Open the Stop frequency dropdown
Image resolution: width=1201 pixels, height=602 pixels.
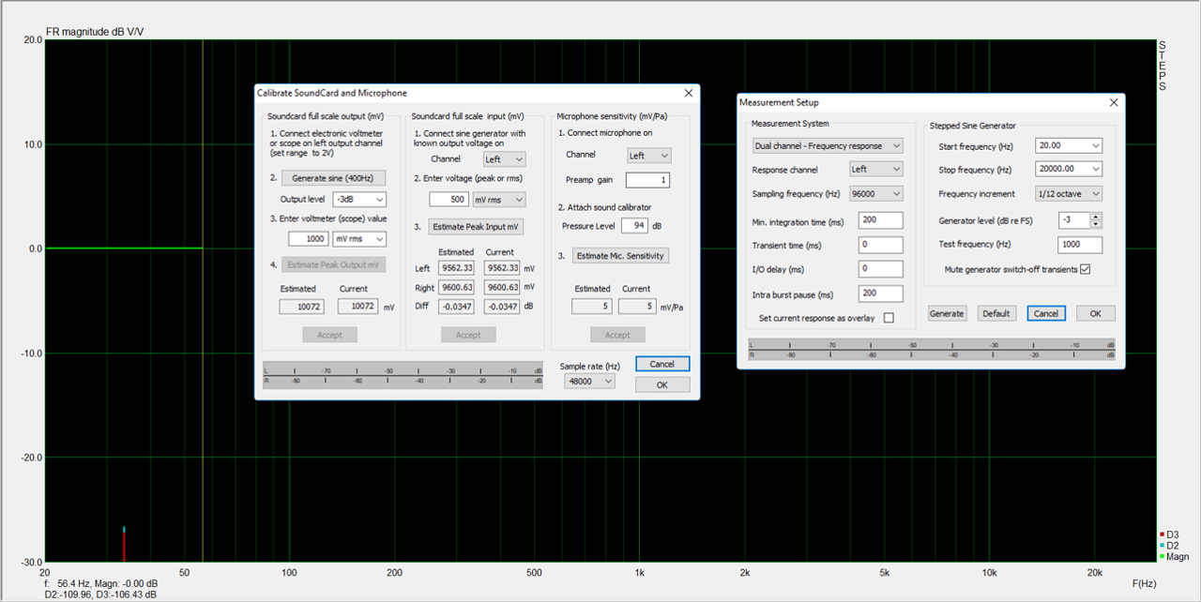click(x=1069, y=170)
